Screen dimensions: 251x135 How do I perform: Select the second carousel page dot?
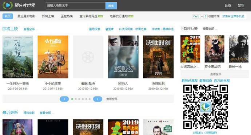76,99
